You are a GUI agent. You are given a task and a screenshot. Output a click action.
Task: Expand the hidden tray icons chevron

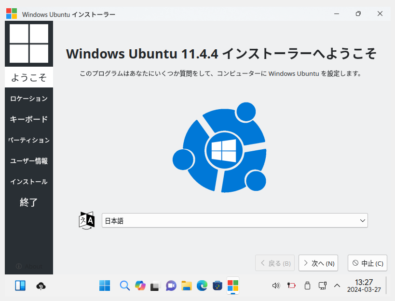(337, 286)
